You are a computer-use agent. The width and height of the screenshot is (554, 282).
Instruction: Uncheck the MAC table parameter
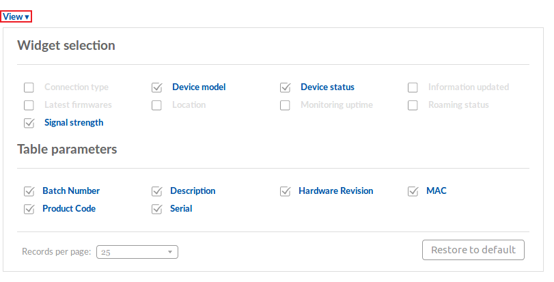pyautogui.click(x=413, y=191)
